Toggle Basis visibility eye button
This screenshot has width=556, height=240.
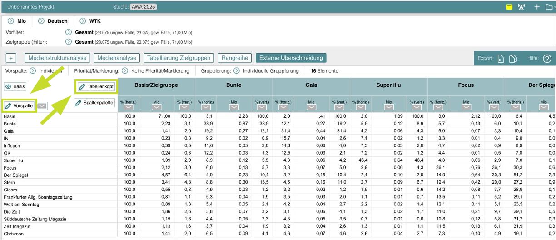15,86
